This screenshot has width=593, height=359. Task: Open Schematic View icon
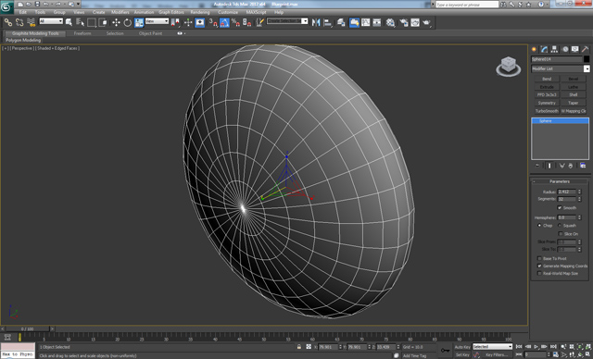coord(377,22)
